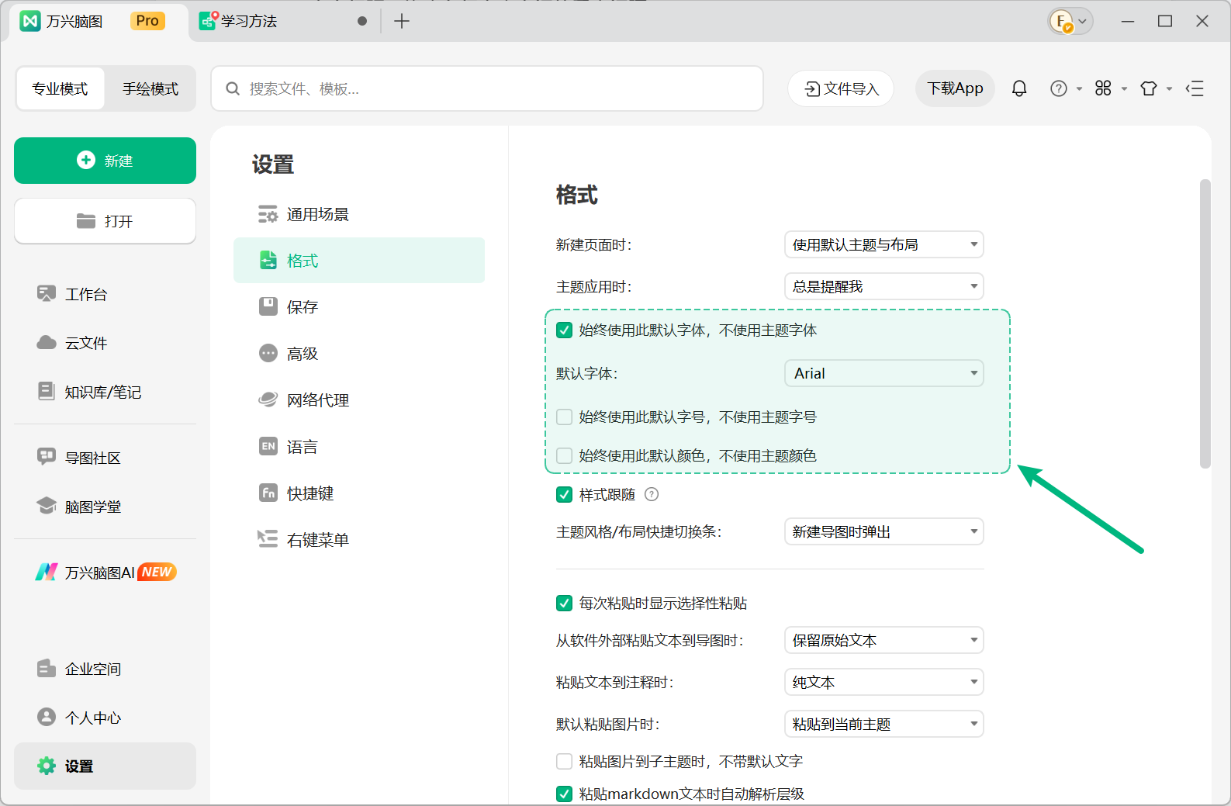
Task: Click the settings panel vertical scrollbar
Action: [1205, 323]
